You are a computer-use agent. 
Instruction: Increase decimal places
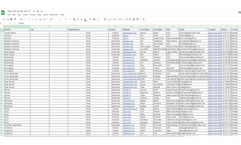click(x=40, y=19)
